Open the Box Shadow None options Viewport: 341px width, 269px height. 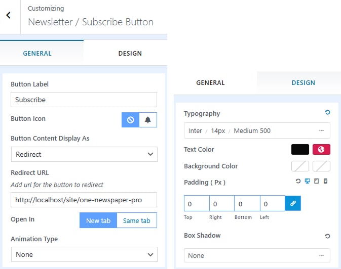[x=257, y=256]
